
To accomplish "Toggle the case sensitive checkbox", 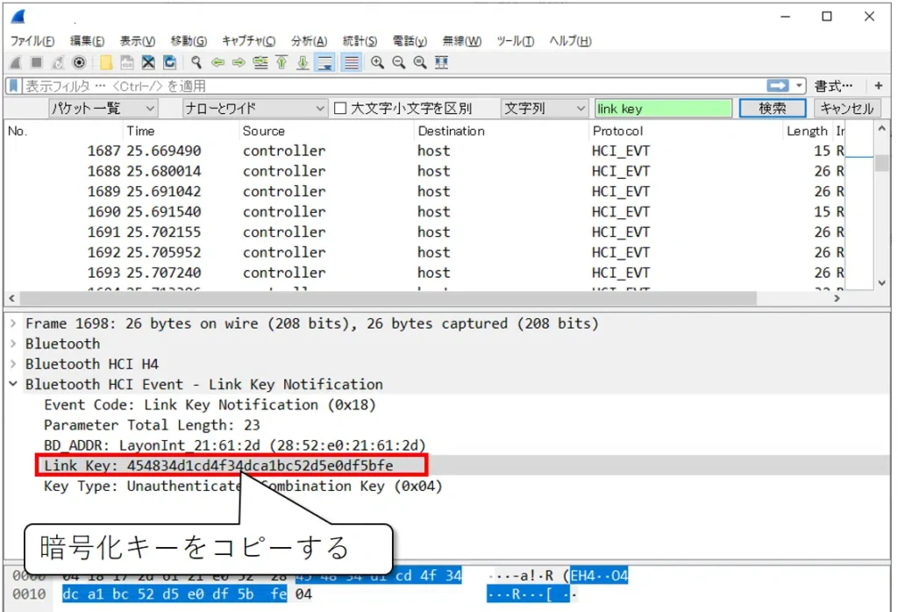I will [341, 109].
